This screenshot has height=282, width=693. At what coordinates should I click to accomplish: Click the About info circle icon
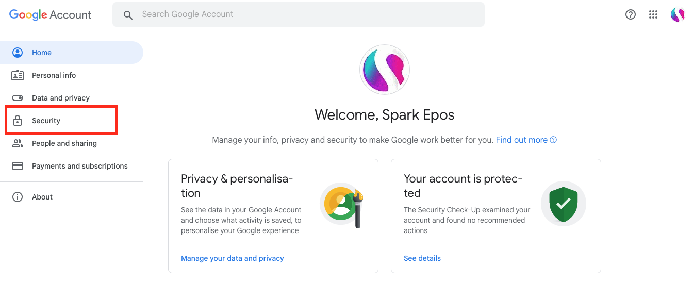(x=18, y=197)
